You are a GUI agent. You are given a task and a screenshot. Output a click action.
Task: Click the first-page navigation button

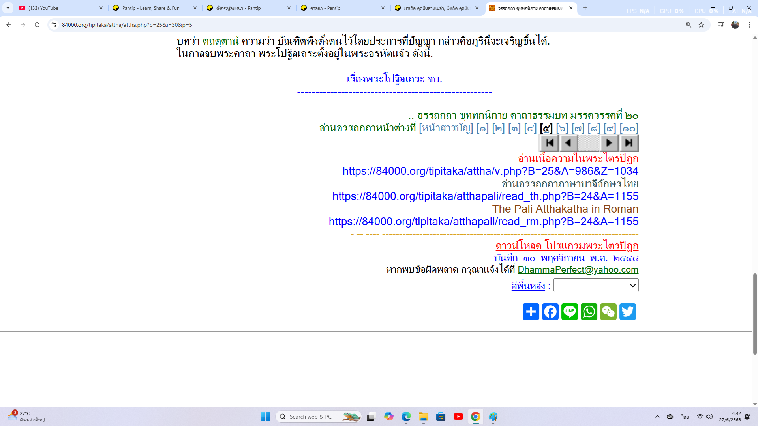(549, 143)
